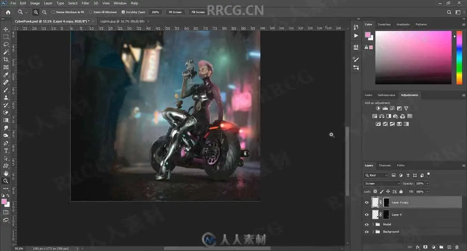Switch to the Channels tab
Screen dimensions: 467x251
click(385, 165)
